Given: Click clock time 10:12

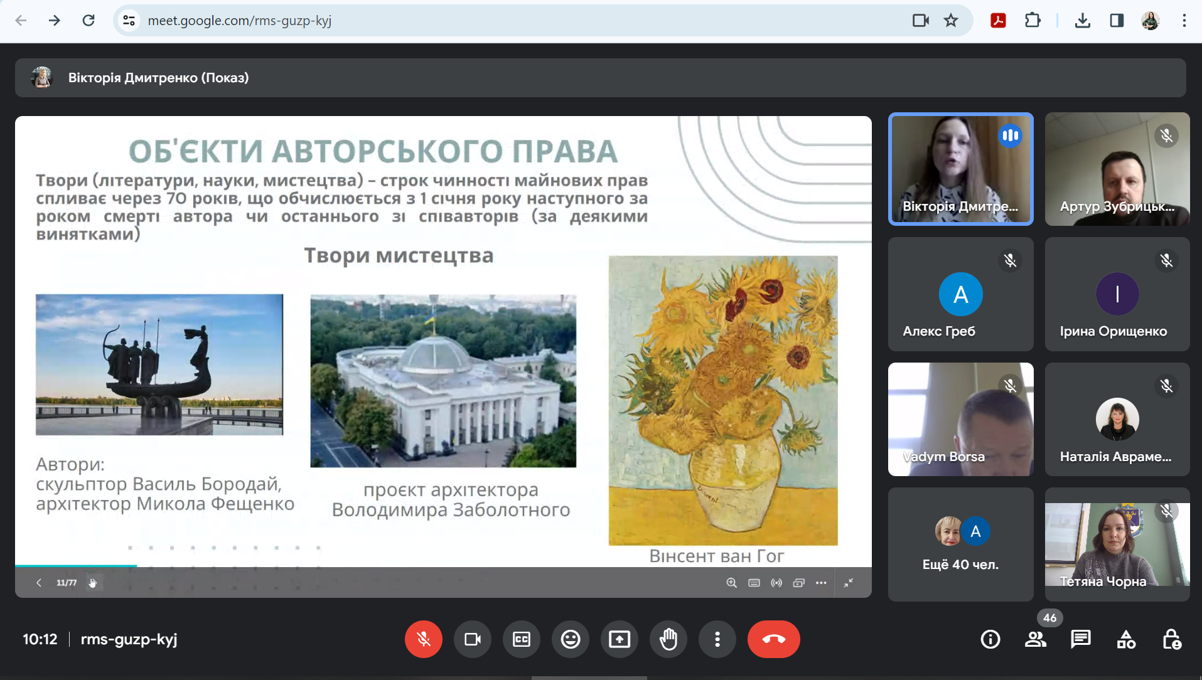Looking at the screenshot, I should click(x=40, y=639).
